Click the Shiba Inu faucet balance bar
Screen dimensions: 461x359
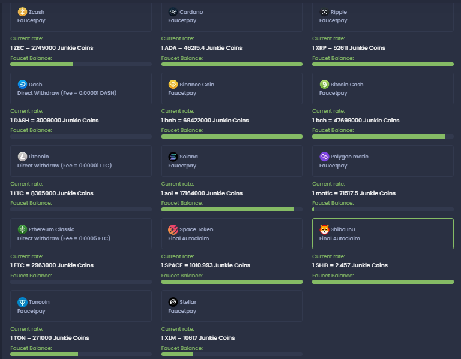coord(383,282)
